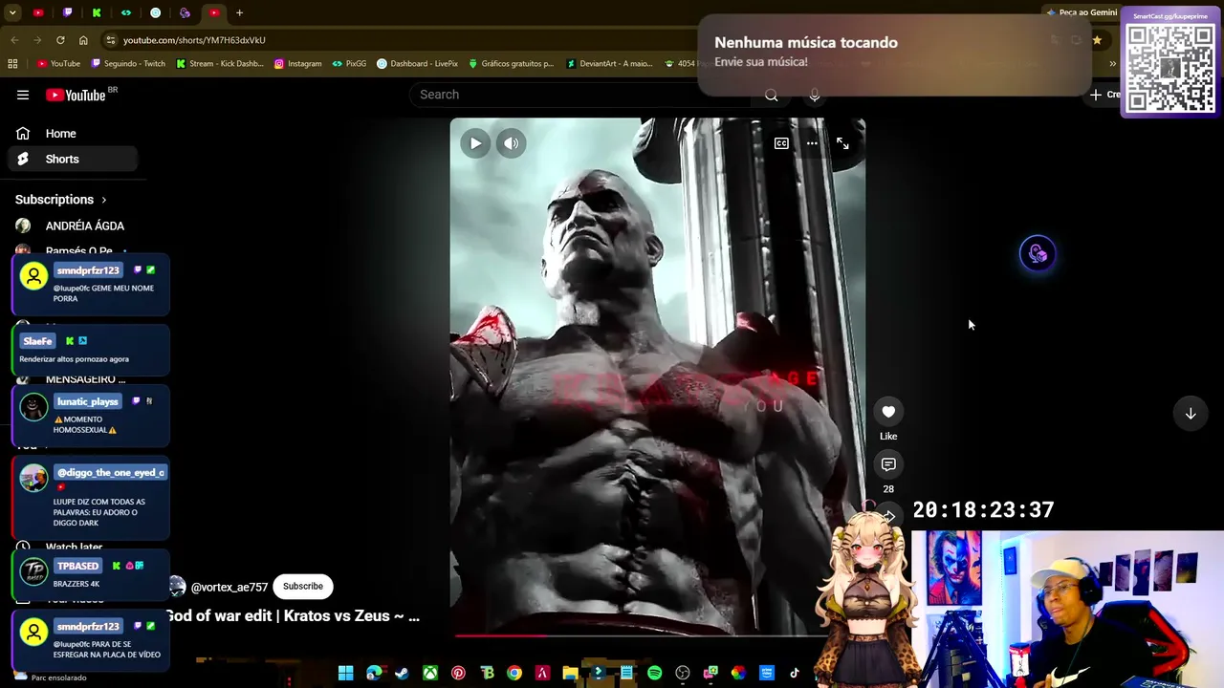The height and width of the screenshot is (688, 1224).
Task: Switch to the first YouTube tab
Action: pyautogui.click(x=38, y=12)
